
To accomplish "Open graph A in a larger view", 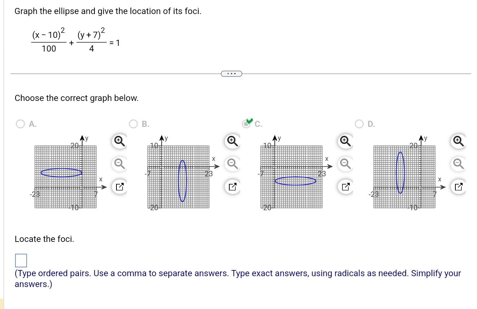I will [x=119, y=186].
